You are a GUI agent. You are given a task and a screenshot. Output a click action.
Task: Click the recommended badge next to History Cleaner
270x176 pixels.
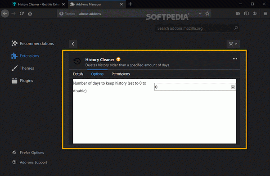click(118, 59)
